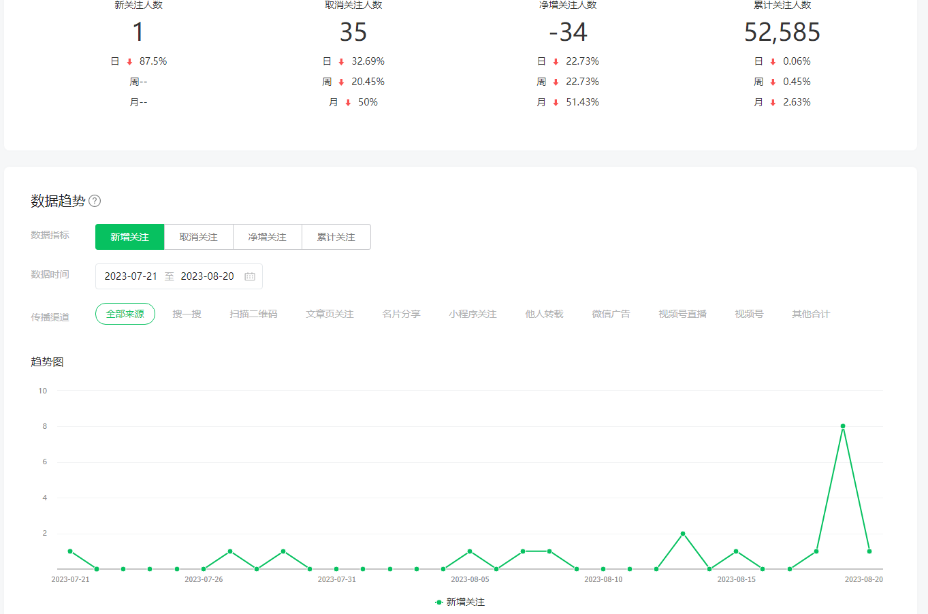928x614 pixels.
Task: Filter by 微信广告 channel
Action: tap(611, 314)
